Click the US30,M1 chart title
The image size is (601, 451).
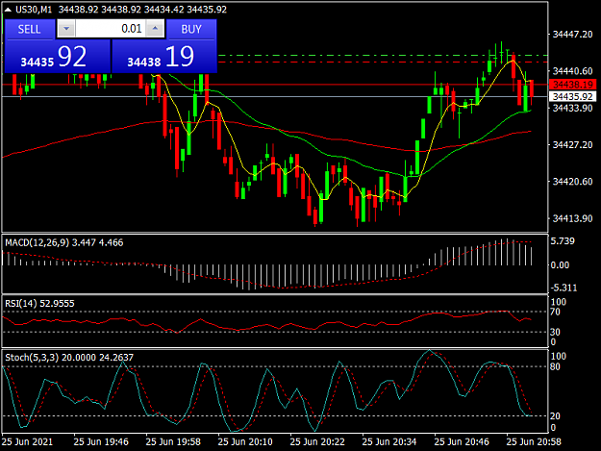tap(34, 10)
